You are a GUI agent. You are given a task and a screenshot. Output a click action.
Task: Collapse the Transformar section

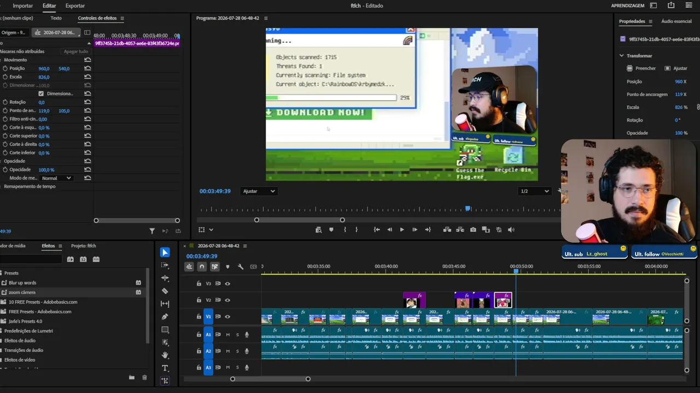[x=622, y=56]
